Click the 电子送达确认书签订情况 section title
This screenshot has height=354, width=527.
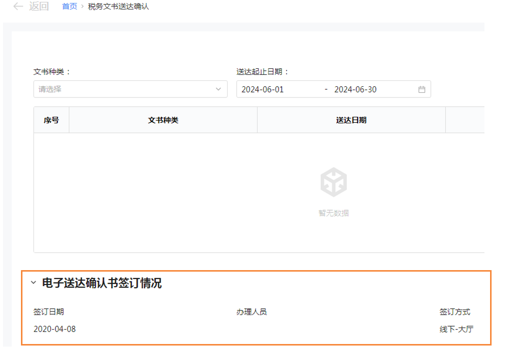pyautogui.click(x=102, y=283)
